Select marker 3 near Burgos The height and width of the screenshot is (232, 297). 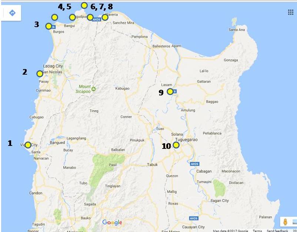click(49, 26)
